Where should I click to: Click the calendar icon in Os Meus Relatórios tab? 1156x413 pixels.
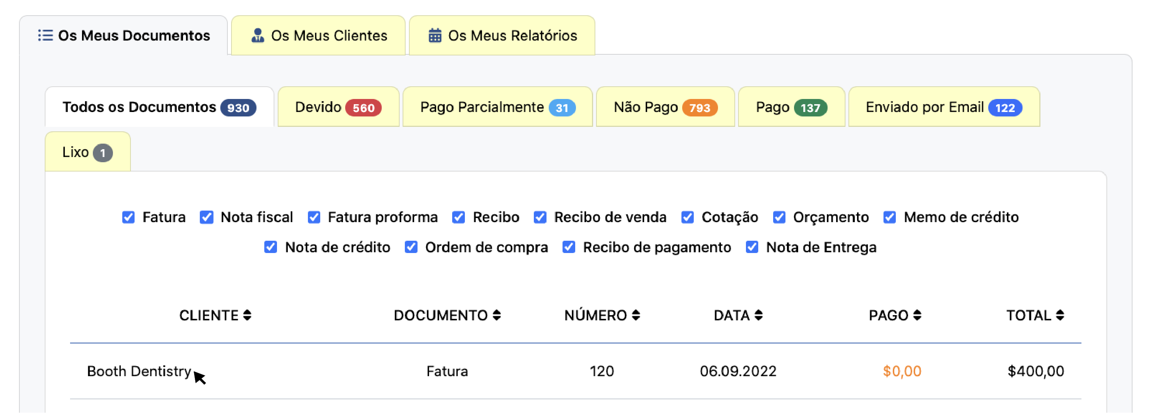click(435, 35)
